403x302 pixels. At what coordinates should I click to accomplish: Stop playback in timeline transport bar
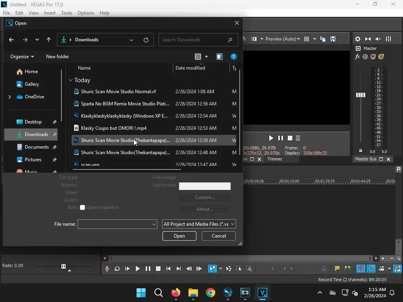point(158,269)
